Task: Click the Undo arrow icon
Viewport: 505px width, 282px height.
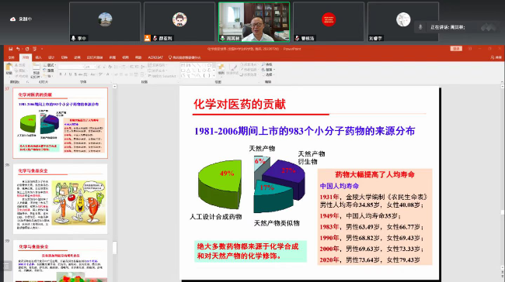Action: [18, 49]
